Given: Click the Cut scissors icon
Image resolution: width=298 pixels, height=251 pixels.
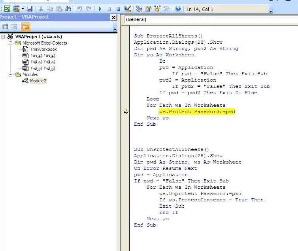Looking at the screenshot, I should click(41, 9).
